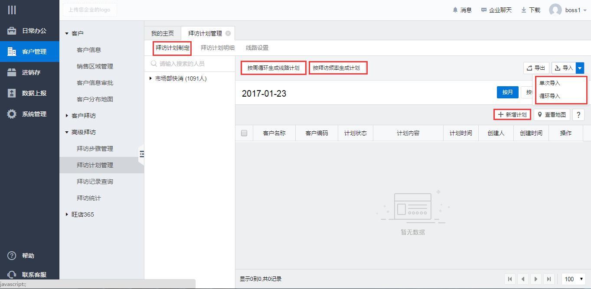Jump to the last page arrow
The image size is (591, 289).
549,279
